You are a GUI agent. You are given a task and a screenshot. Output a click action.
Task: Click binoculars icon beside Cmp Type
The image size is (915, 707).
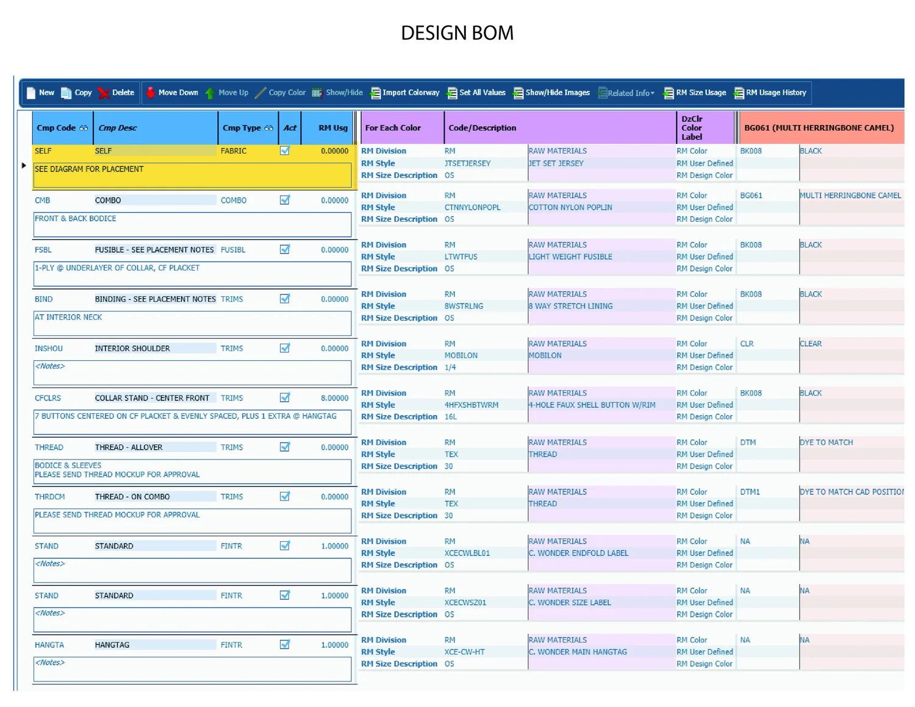pos(268,128)
